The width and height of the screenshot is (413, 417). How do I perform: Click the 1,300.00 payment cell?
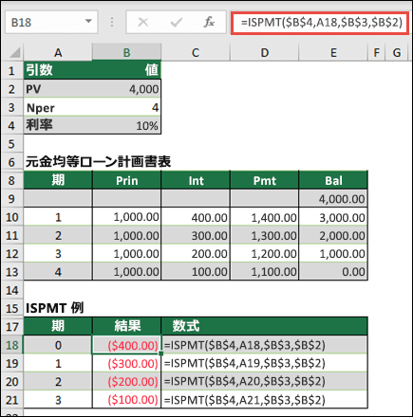(x=265, y=235)
